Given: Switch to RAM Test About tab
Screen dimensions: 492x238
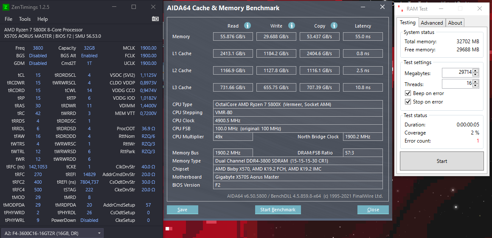Looking at the screenshot, I should click(x=455, y=22).
